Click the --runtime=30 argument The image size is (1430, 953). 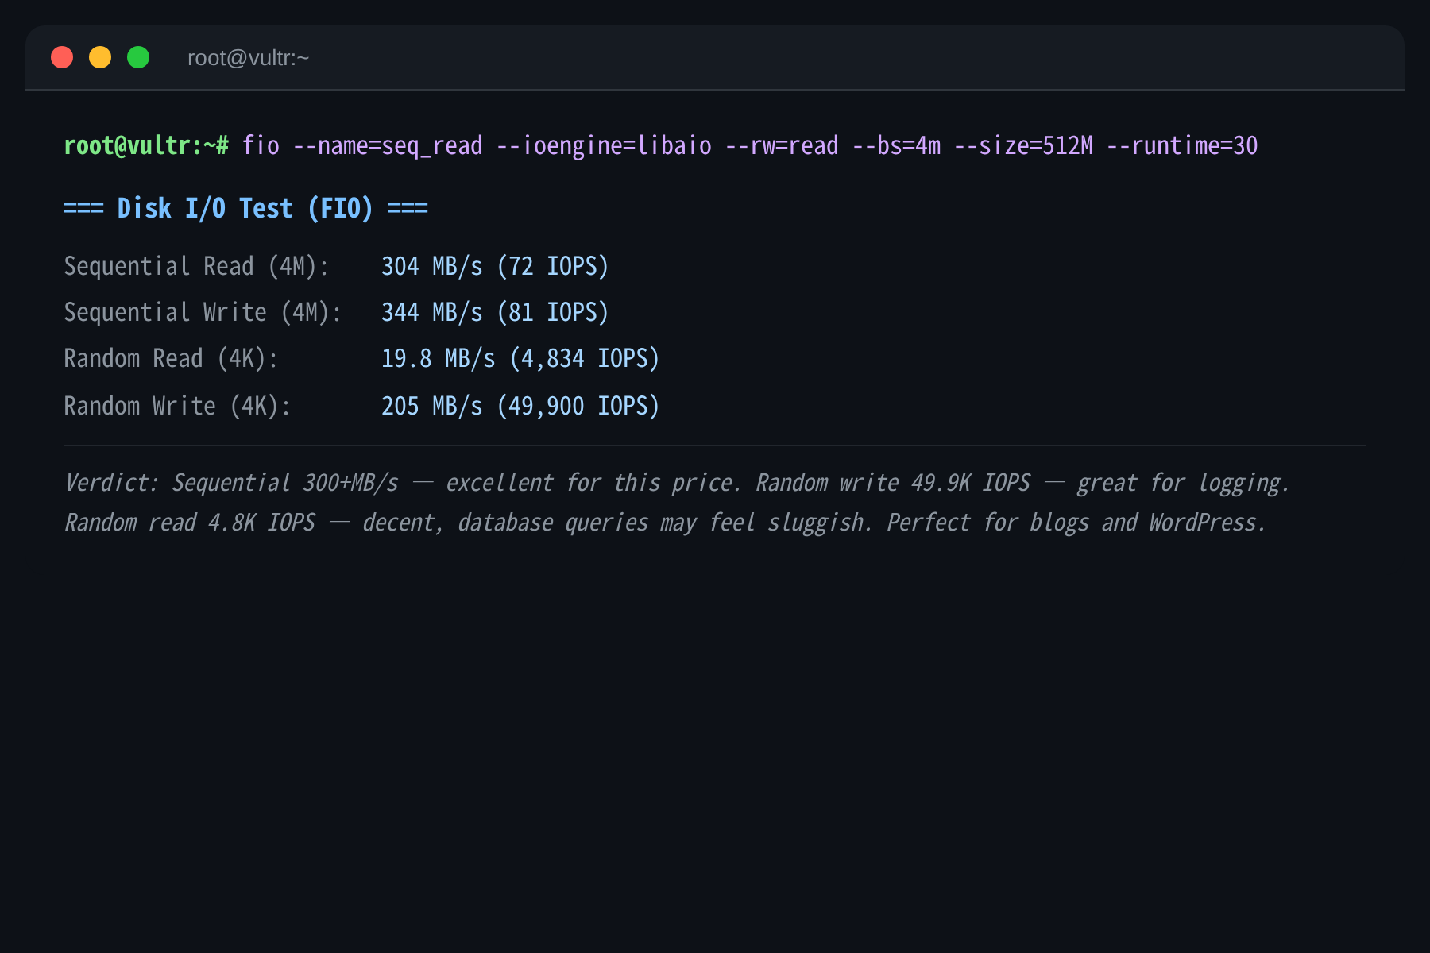pyautogui.click(x=1182, y=145)
